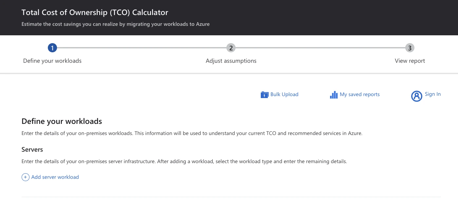Click the progress line between steps 2 and 3
The height and width of the screenshot is (203, 458).
(x=320, y=48)
